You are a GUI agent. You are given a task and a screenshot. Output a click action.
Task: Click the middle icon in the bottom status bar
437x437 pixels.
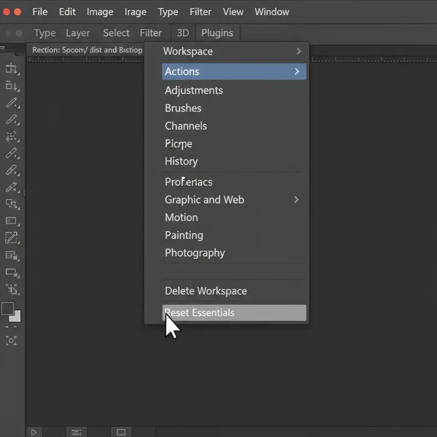tap(76, 432)
